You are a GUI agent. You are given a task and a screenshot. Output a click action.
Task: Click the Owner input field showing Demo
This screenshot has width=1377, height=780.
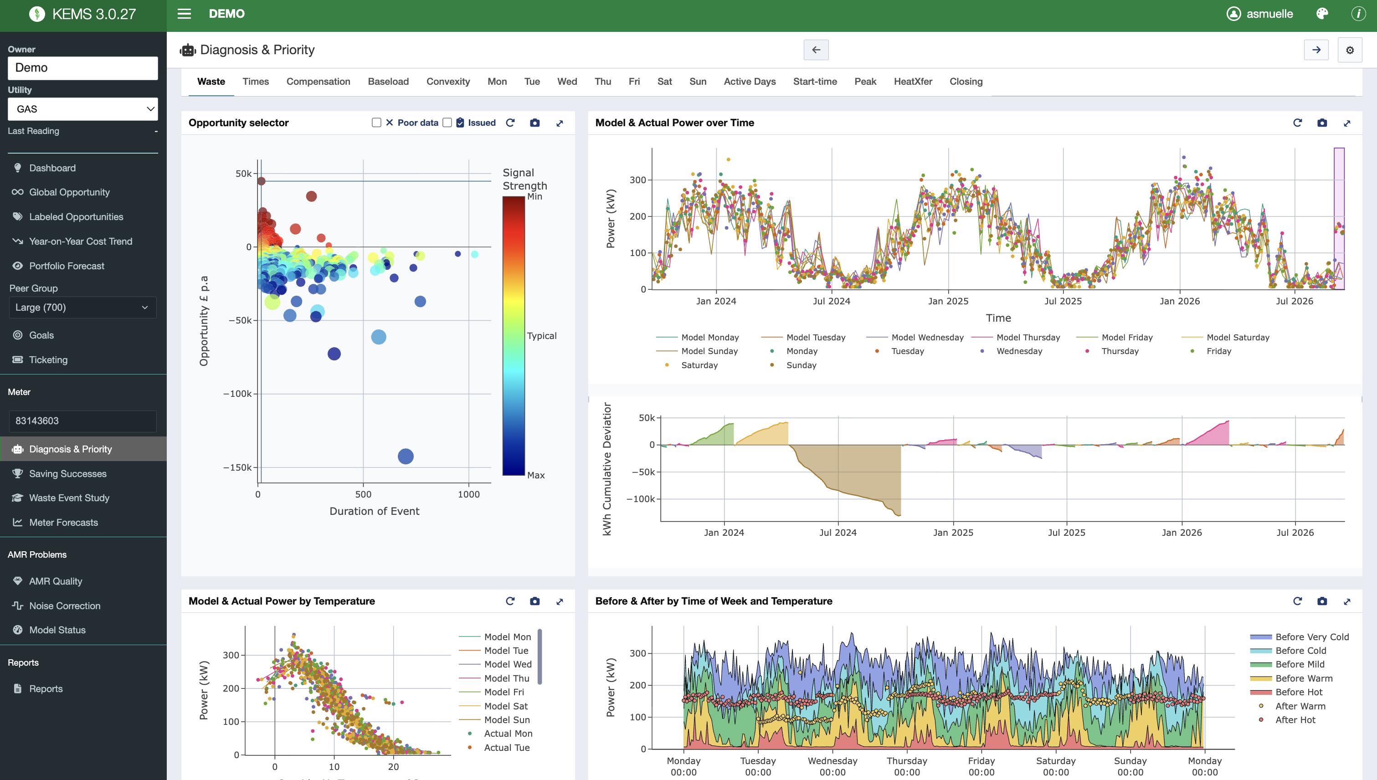pos(83,68)
